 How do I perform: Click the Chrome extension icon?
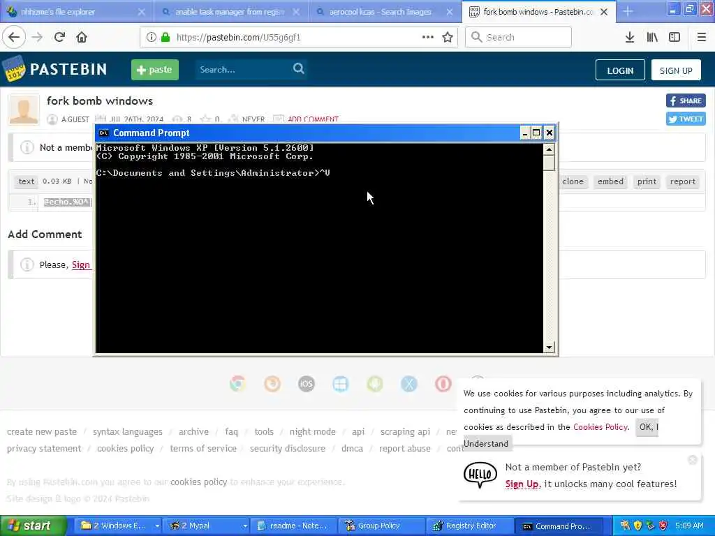(x=238, y=384)
